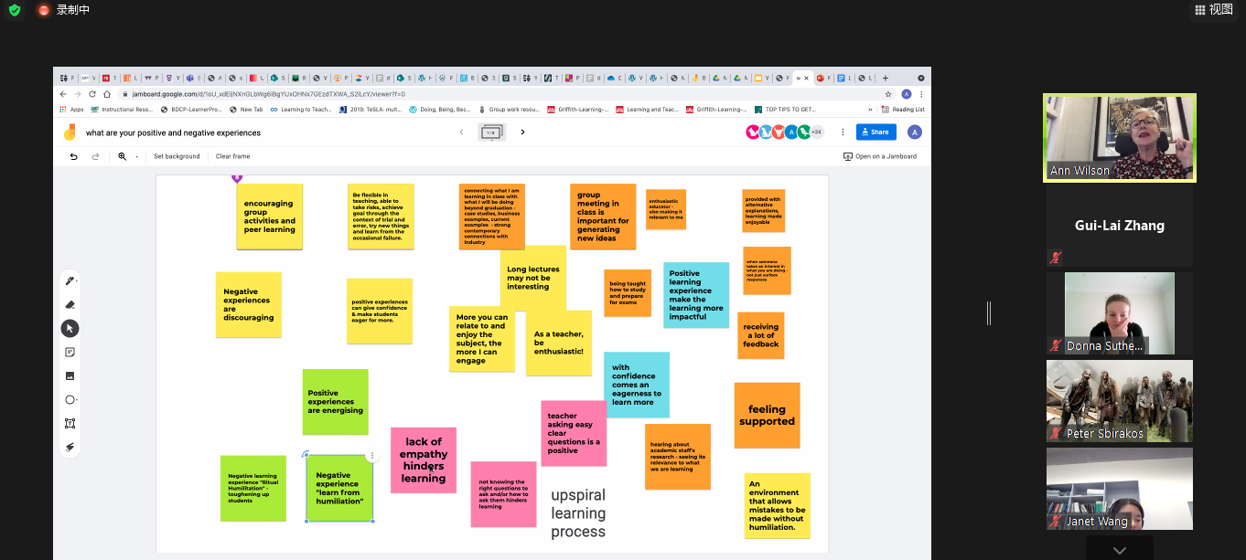Activate the Laser pointer tool
Viewport: 1246px width, 560px height.
pyautogui.click(x=70, y=447)
